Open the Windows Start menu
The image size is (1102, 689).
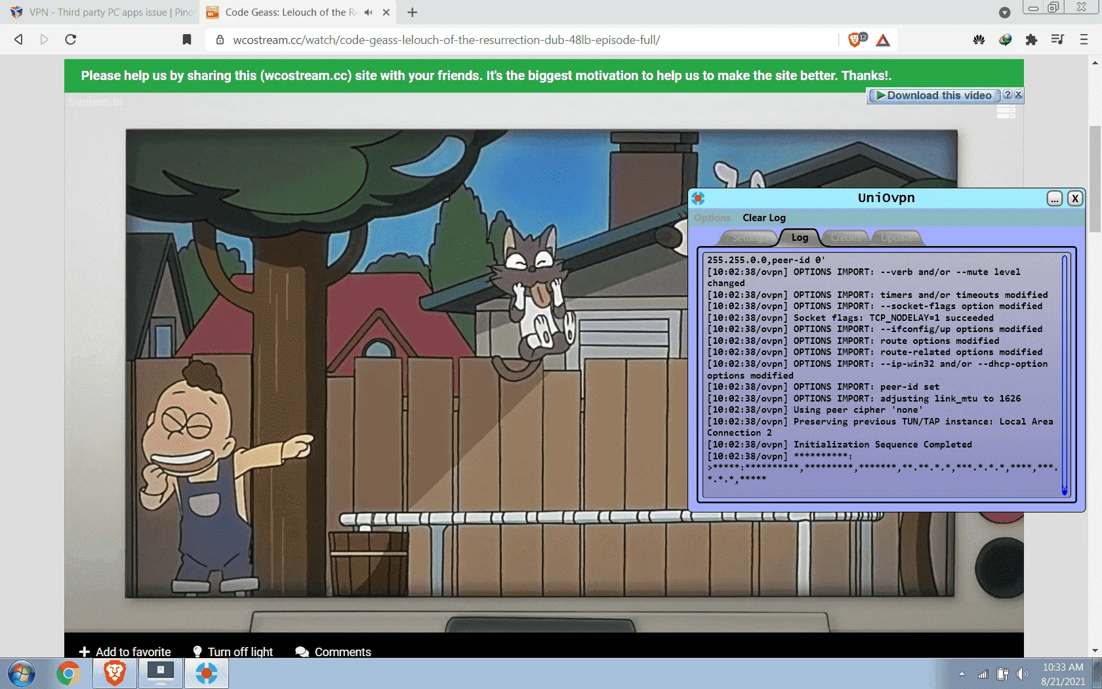point(22,674)
